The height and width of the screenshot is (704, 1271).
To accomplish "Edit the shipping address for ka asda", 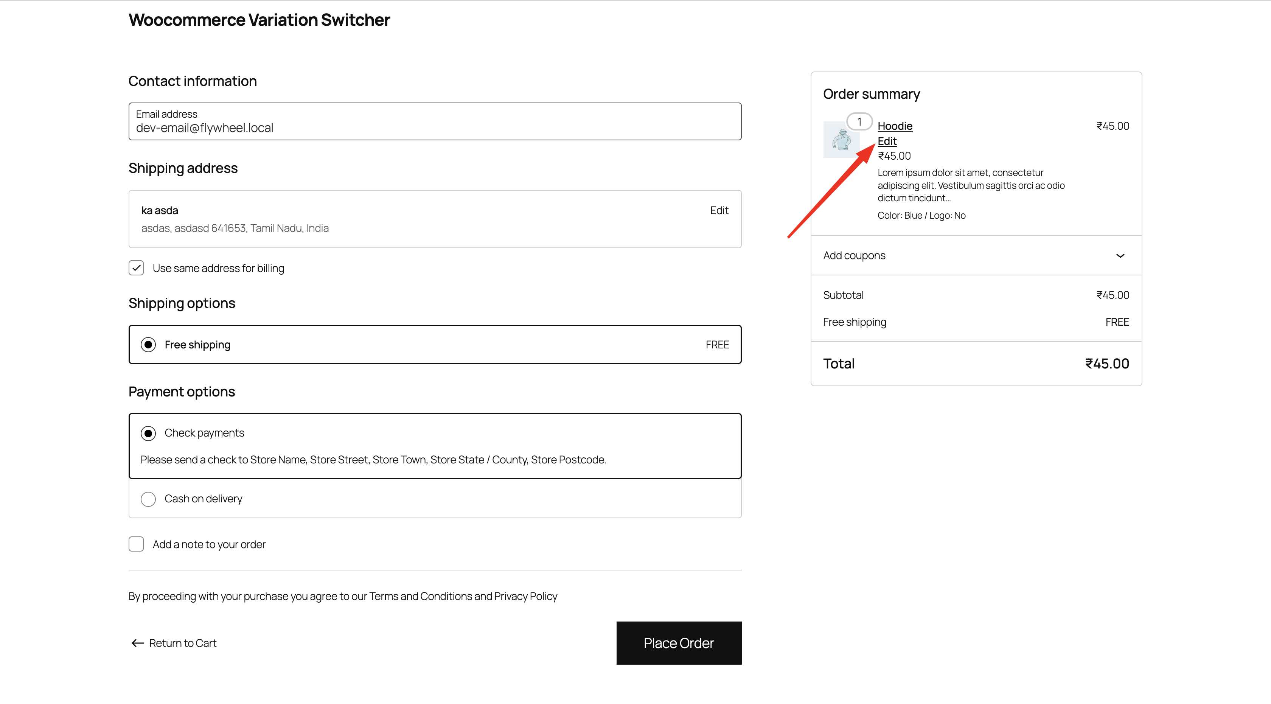I will pyautogui.click(x=719, y=210).
